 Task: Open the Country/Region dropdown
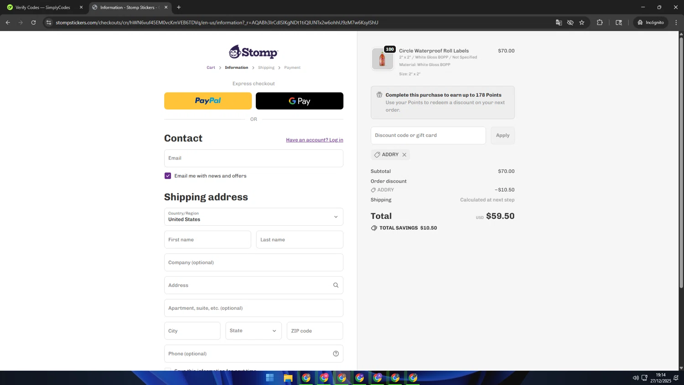click(254, 217)
